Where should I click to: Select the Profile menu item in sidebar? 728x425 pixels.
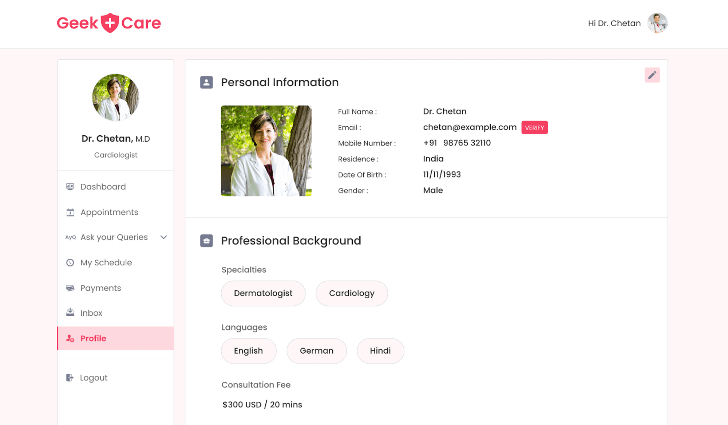[x=93, y=338]
